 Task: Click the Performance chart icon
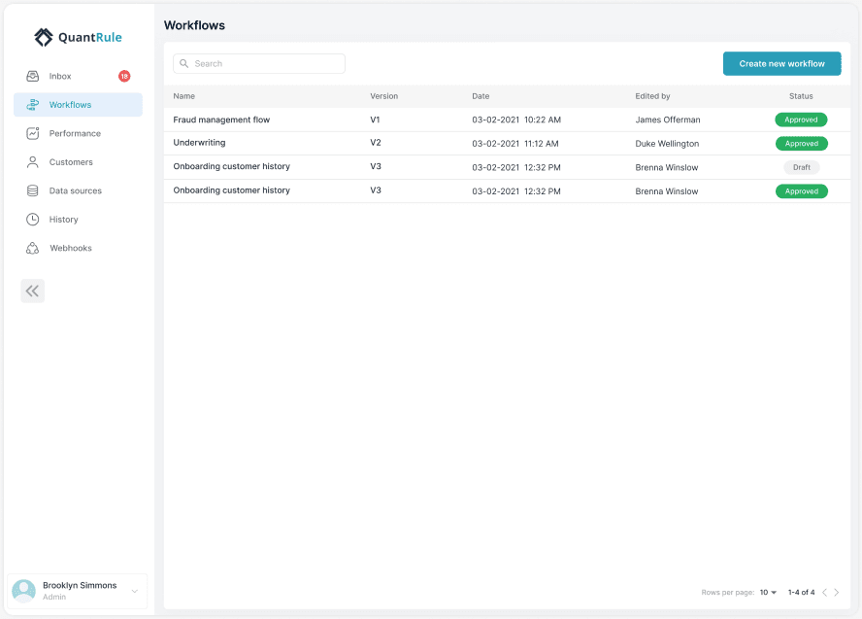[32, 133]
